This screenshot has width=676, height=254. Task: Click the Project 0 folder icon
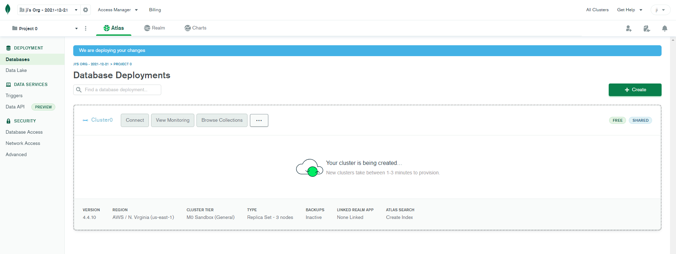[15, 28]
